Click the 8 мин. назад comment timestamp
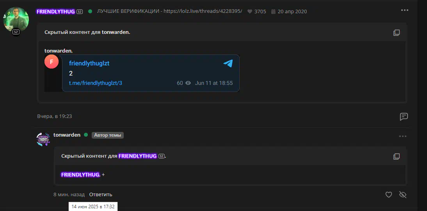The height and width of the screenshot is (211, 427). 69,195
